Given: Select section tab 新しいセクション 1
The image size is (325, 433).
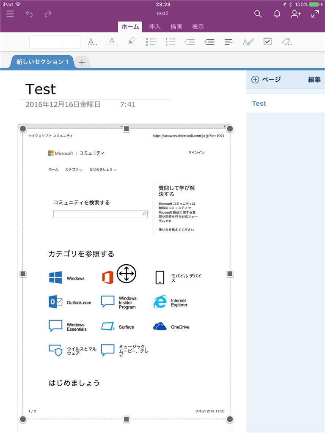Looking at the screenshot, I should pos(42,62).
